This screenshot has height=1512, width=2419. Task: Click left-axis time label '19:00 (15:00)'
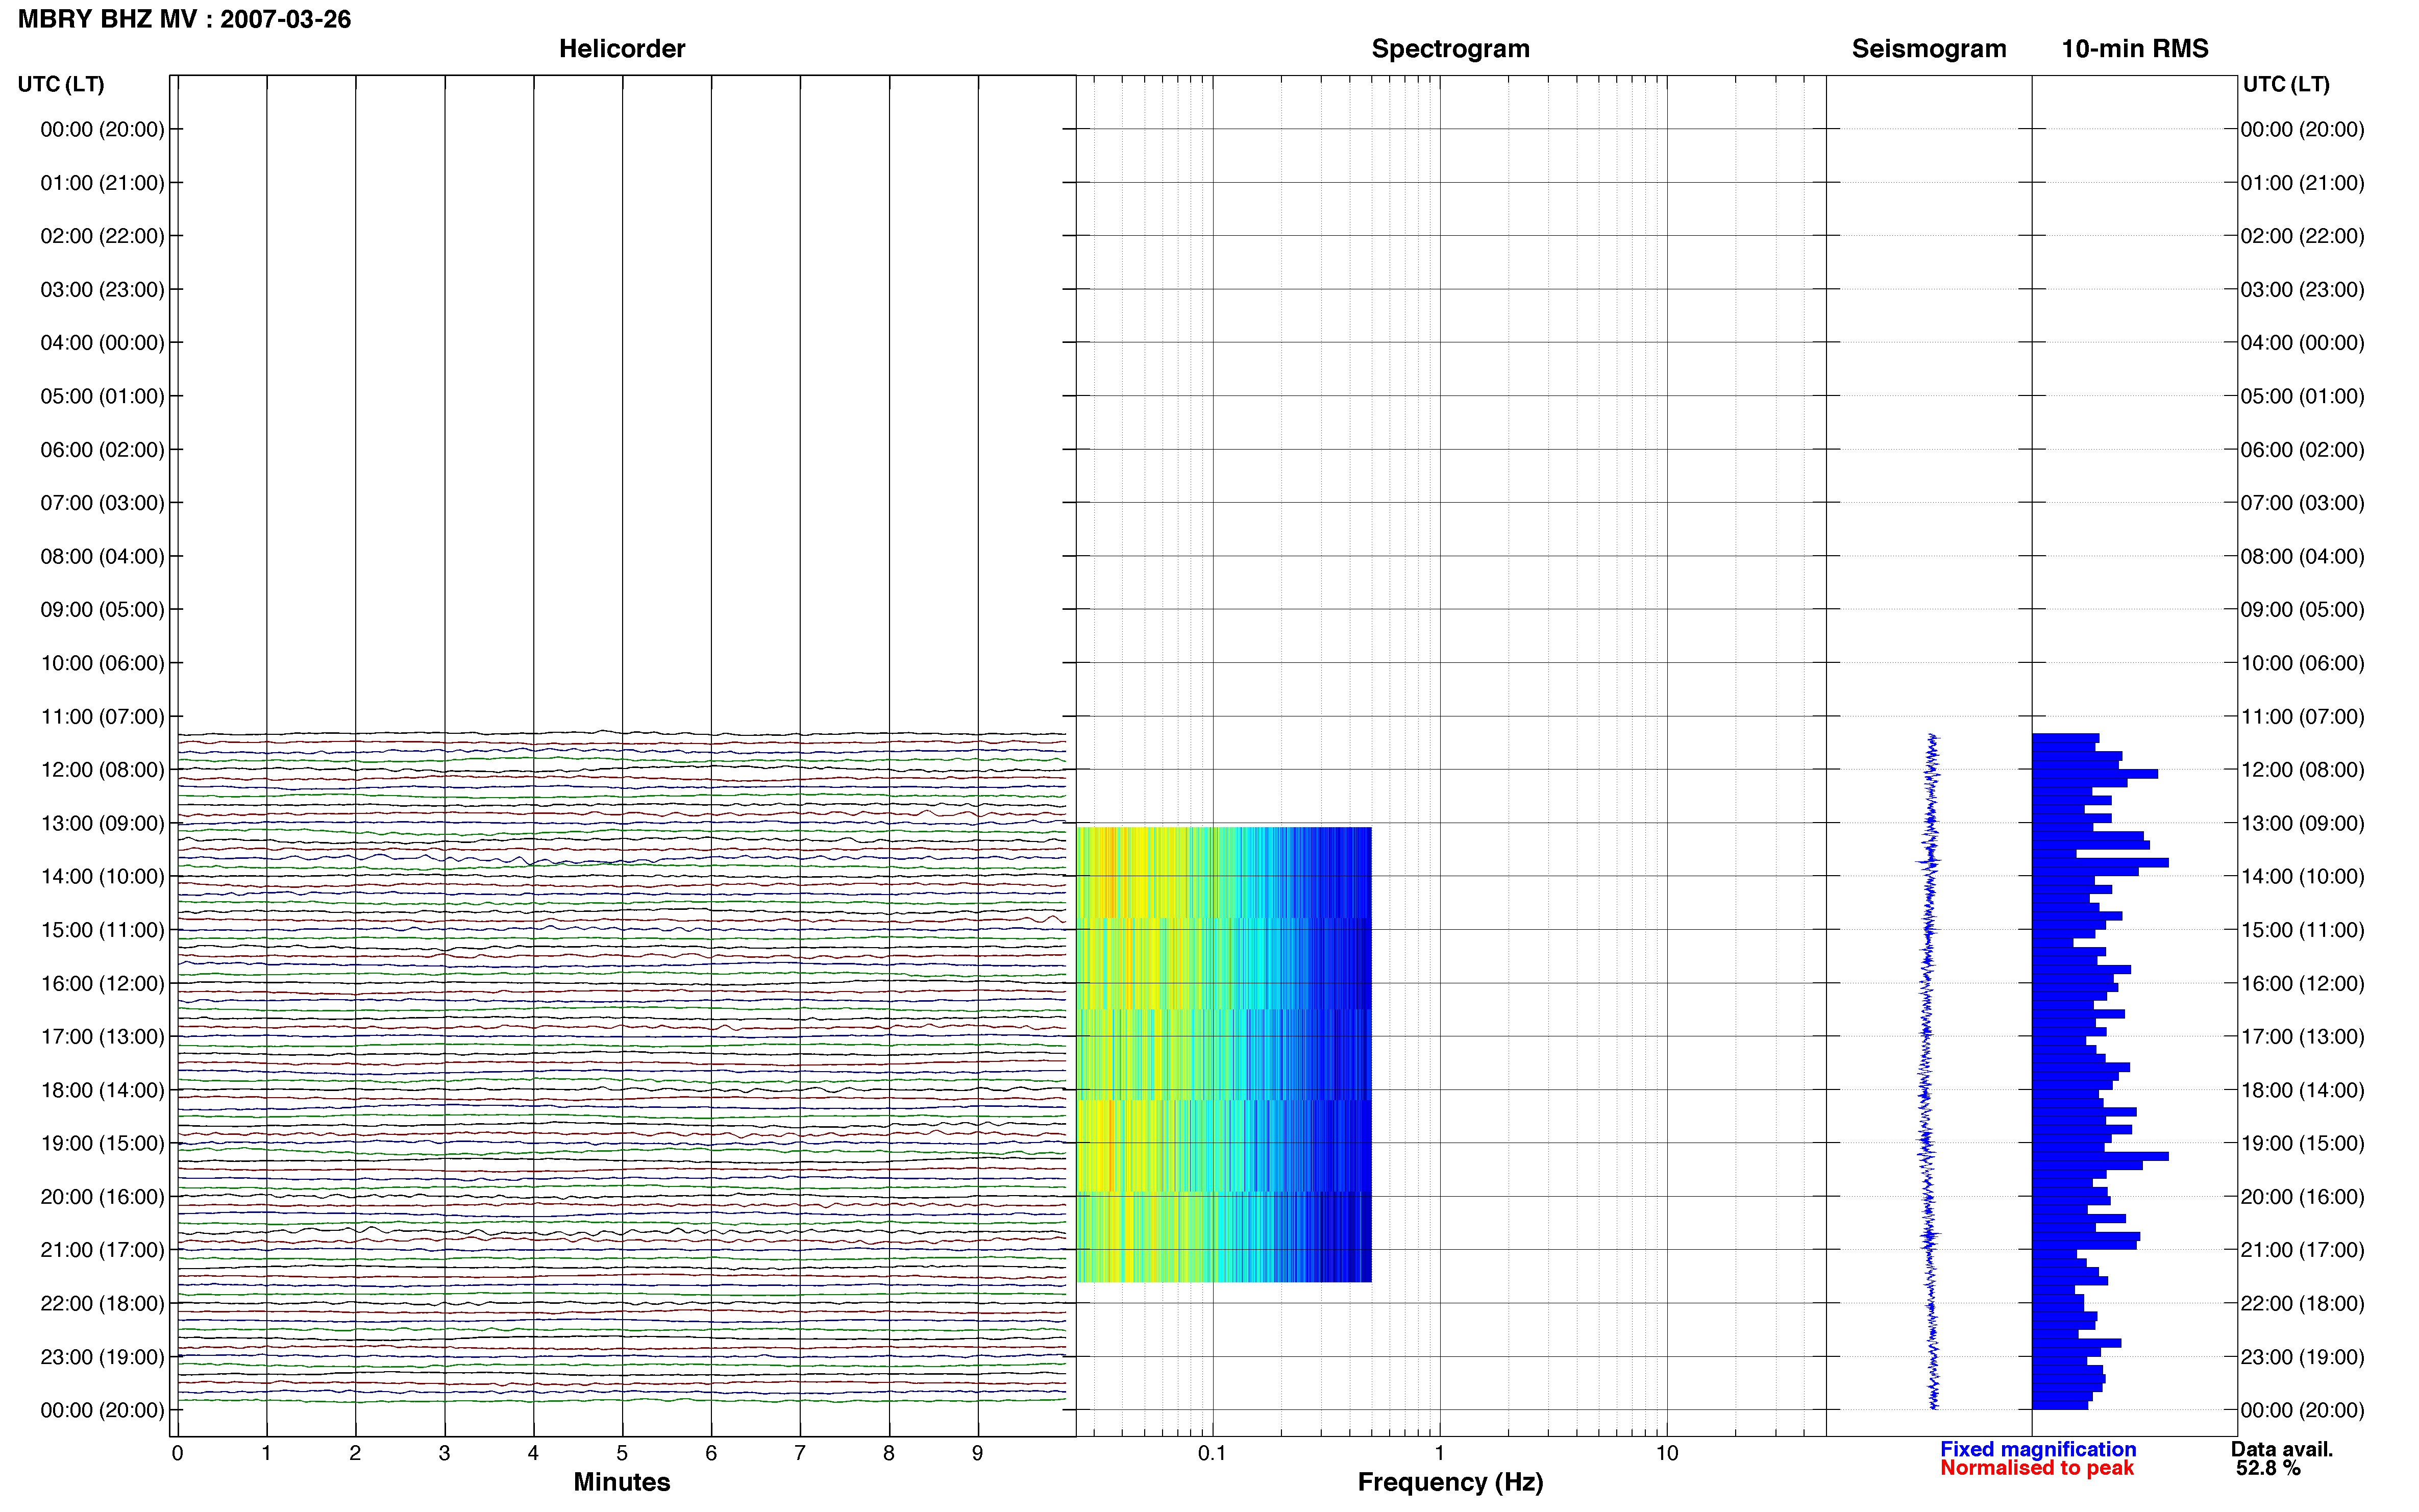pos(102,1143)
